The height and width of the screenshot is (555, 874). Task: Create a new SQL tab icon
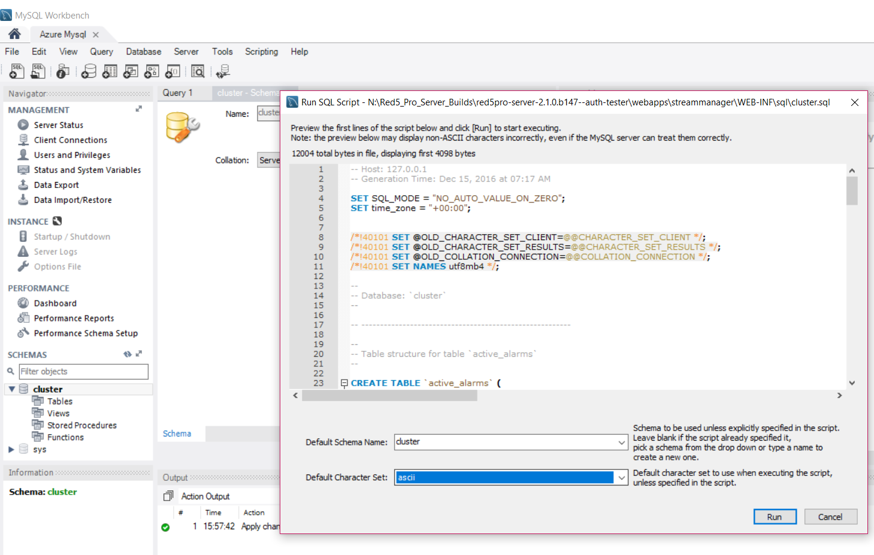(17, 71)
